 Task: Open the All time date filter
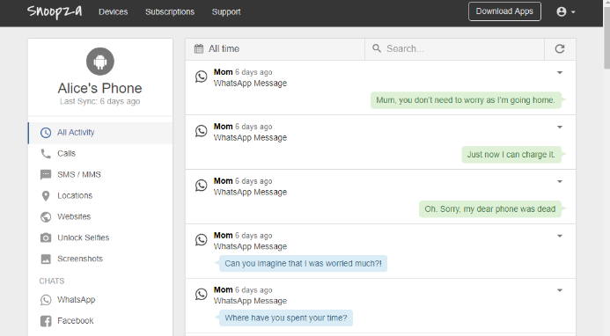point(275,49)
